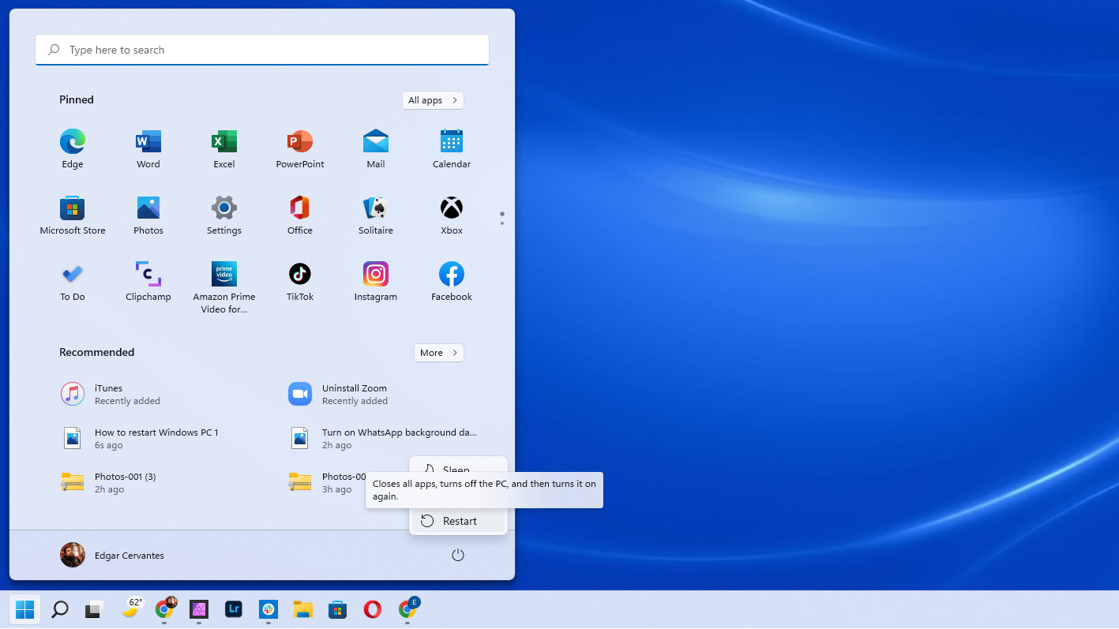The height and width of the screenshot is (629, 1119).
Task: Open recommended item Uninstall Zoom
Action: click(354, 395)
